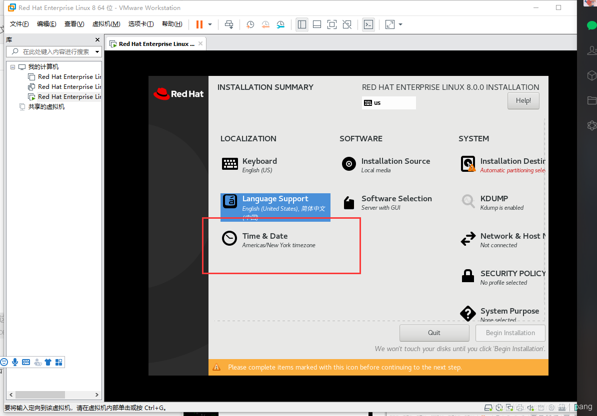Click the emoji smiley icon in input toolbar
This screenshot has width=597, height=416.
4,362
